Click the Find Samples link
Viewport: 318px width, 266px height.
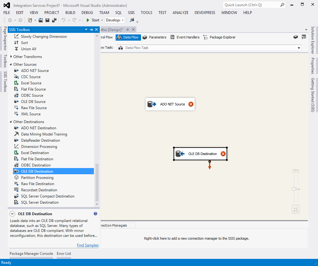click(x=88, y=245)
